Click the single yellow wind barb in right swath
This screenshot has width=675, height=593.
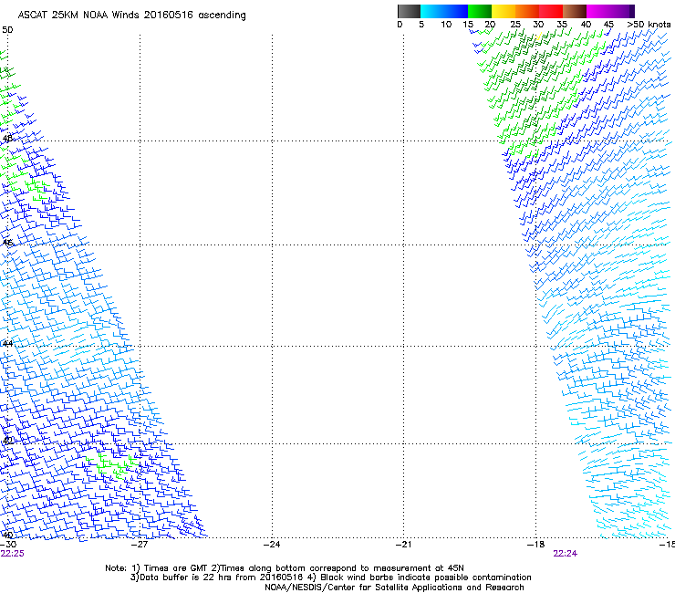tap(538, 37)
